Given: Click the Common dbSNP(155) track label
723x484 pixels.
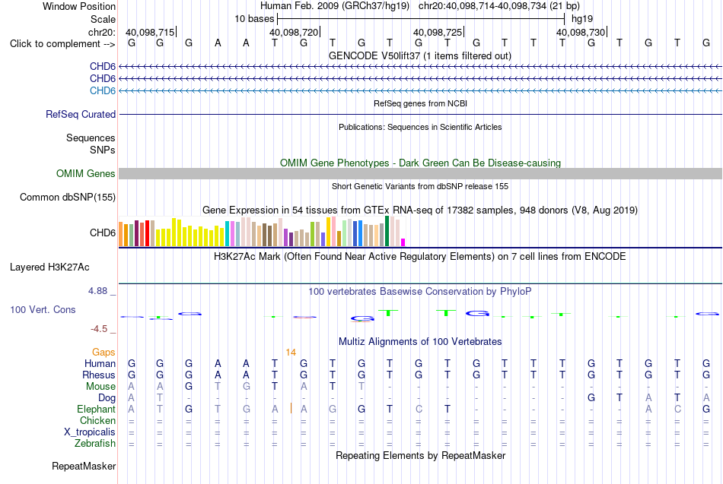Looking at the screenshot, I should 67,197.
